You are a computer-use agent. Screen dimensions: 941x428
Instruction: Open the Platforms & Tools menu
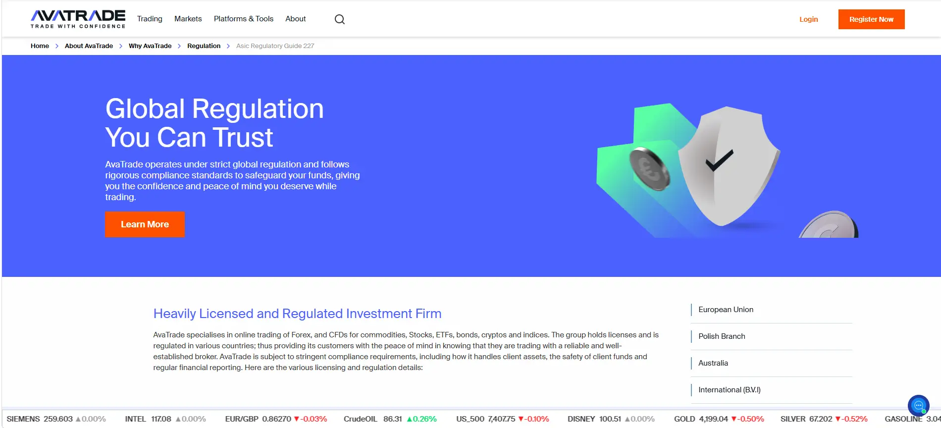click(x=244, y=19)
